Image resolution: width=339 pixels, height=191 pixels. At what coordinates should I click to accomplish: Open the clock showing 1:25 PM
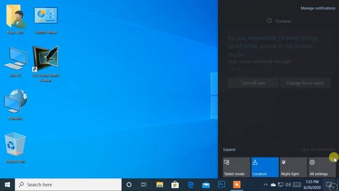tap(312, 185)
